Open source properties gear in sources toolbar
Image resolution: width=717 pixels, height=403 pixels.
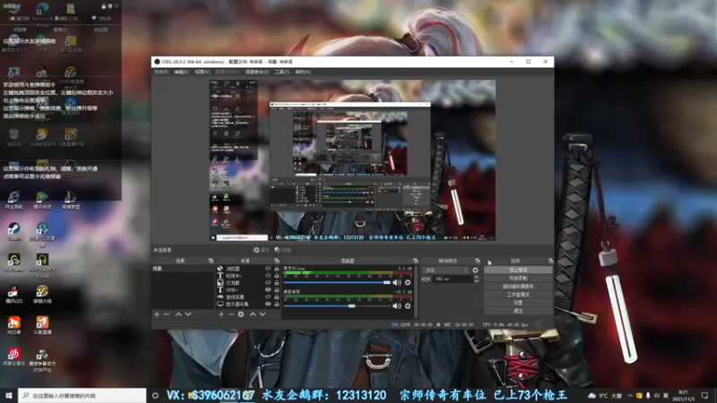241,314
